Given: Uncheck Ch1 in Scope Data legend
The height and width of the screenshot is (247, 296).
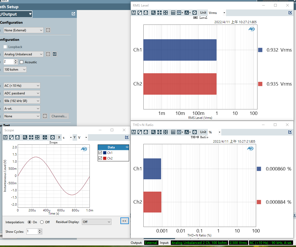Looking at the screenshot, I should [100, 153].
